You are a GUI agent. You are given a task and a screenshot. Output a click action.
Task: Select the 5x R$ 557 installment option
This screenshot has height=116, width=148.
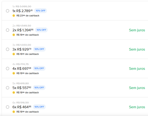(7, 88)
